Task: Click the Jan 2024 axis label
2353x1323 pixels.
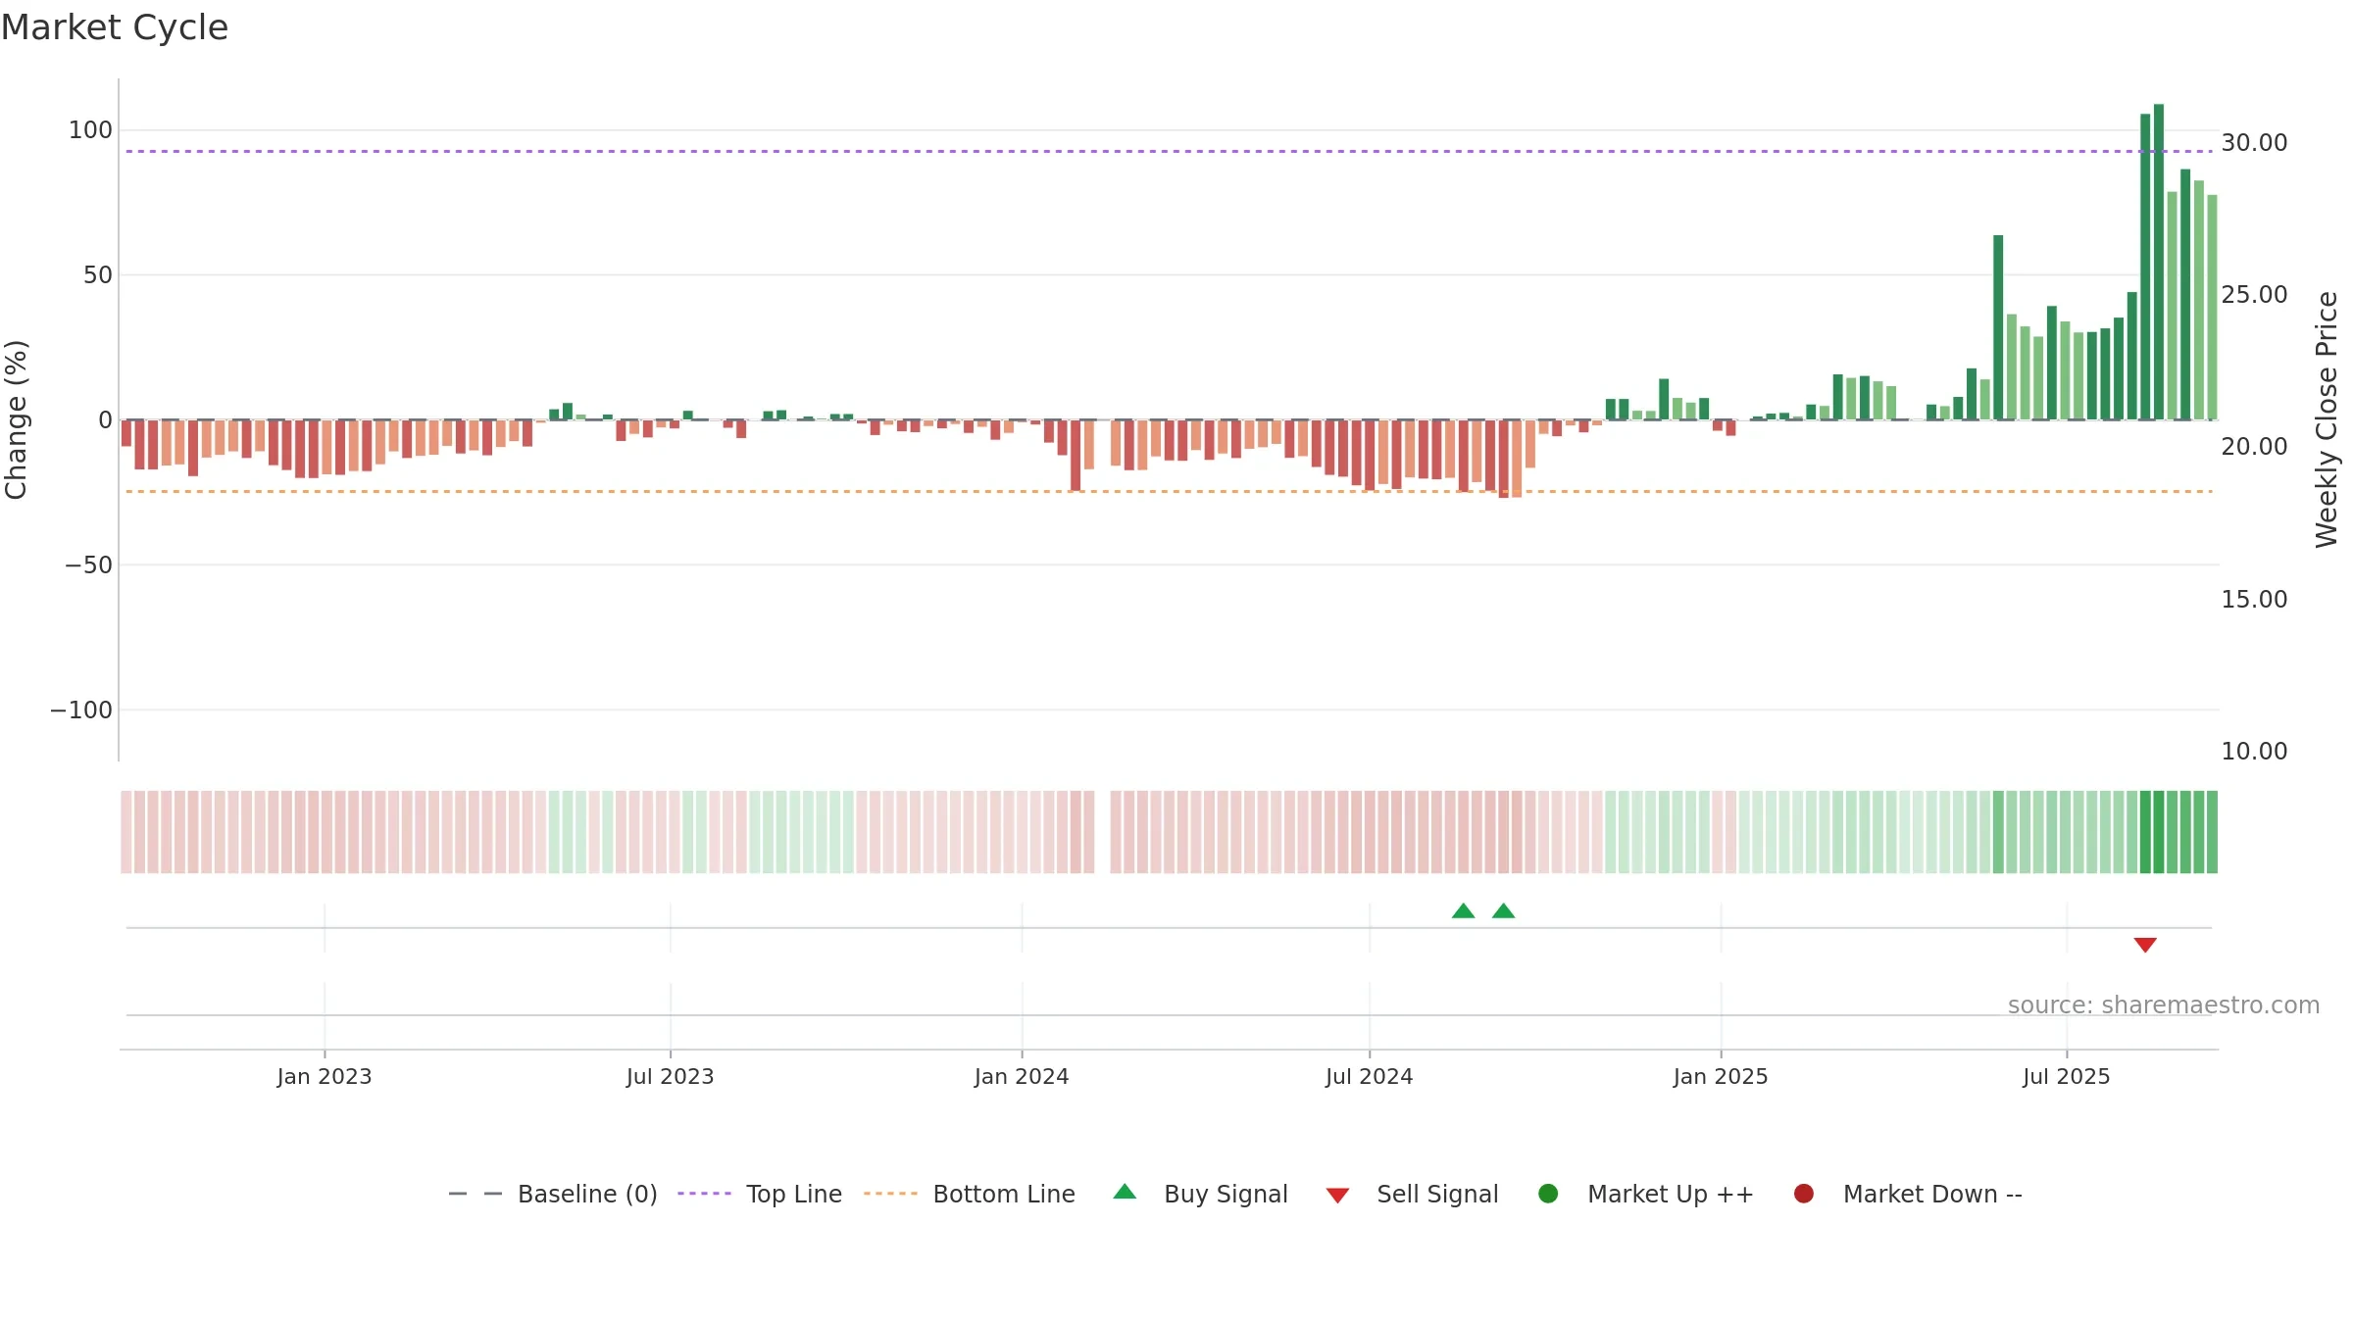Action: tap(1022, 1077)
